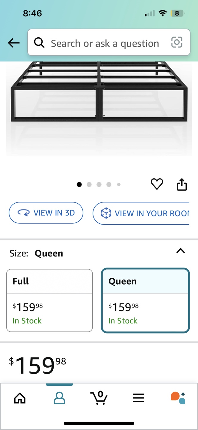The width and height of the screenshot is (198, 430).
Task: Open the hamburger menu tab
Action: (138, 398)
